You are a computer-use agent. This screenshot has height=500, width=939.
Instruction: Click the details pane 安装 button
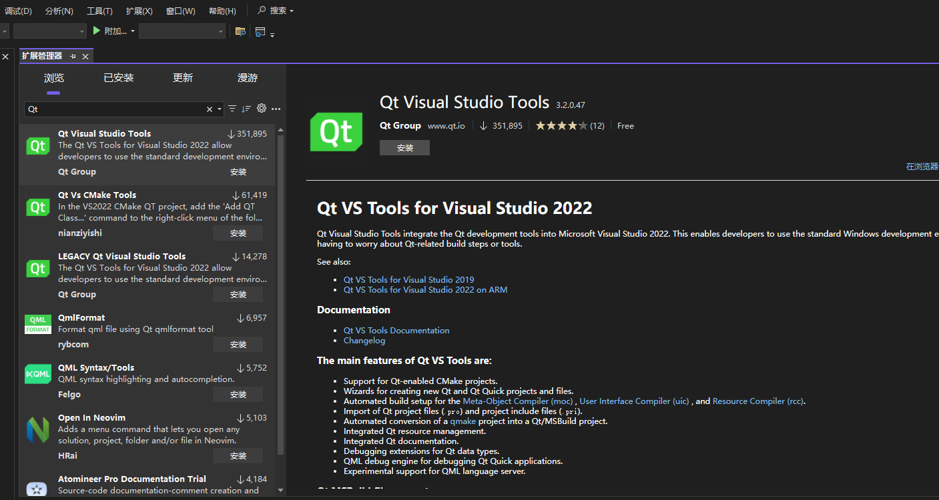point(404,148)
